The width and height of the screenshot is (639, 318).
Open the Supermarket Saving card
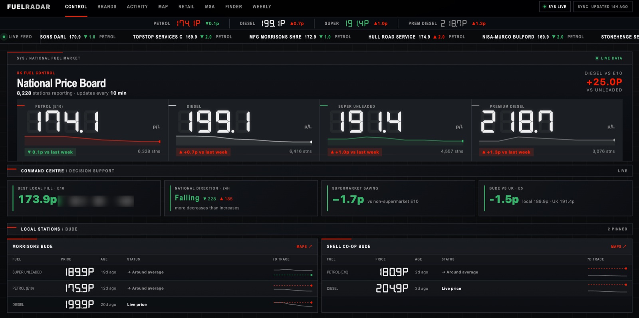point(398,198)
